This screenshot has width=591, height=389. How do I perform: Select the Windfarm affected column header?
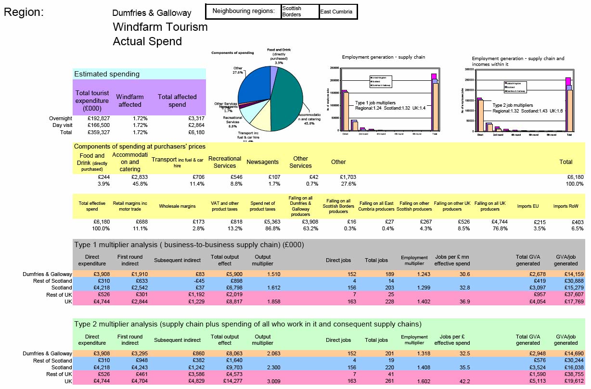click(130, 100)
